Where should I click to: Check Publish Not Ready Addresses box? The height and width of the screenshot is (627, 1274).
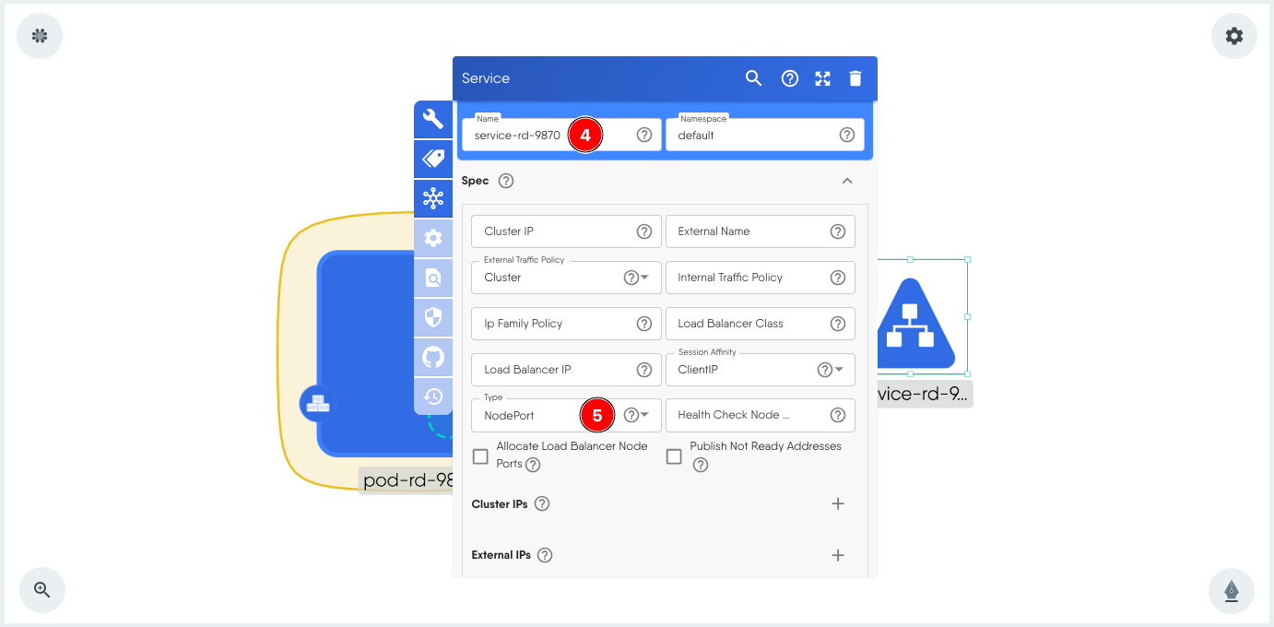point(674,456)
